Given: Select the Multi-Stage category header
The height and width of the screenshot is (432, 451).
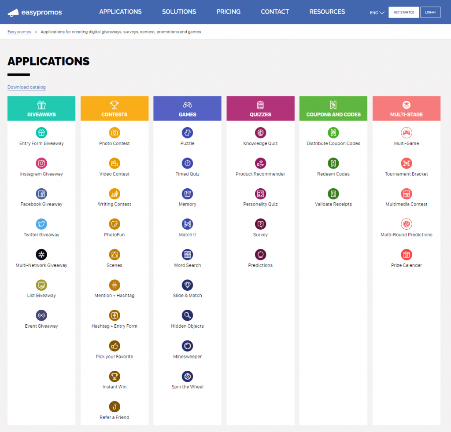Looking at the screenshot, I should (x=407, y=108).
